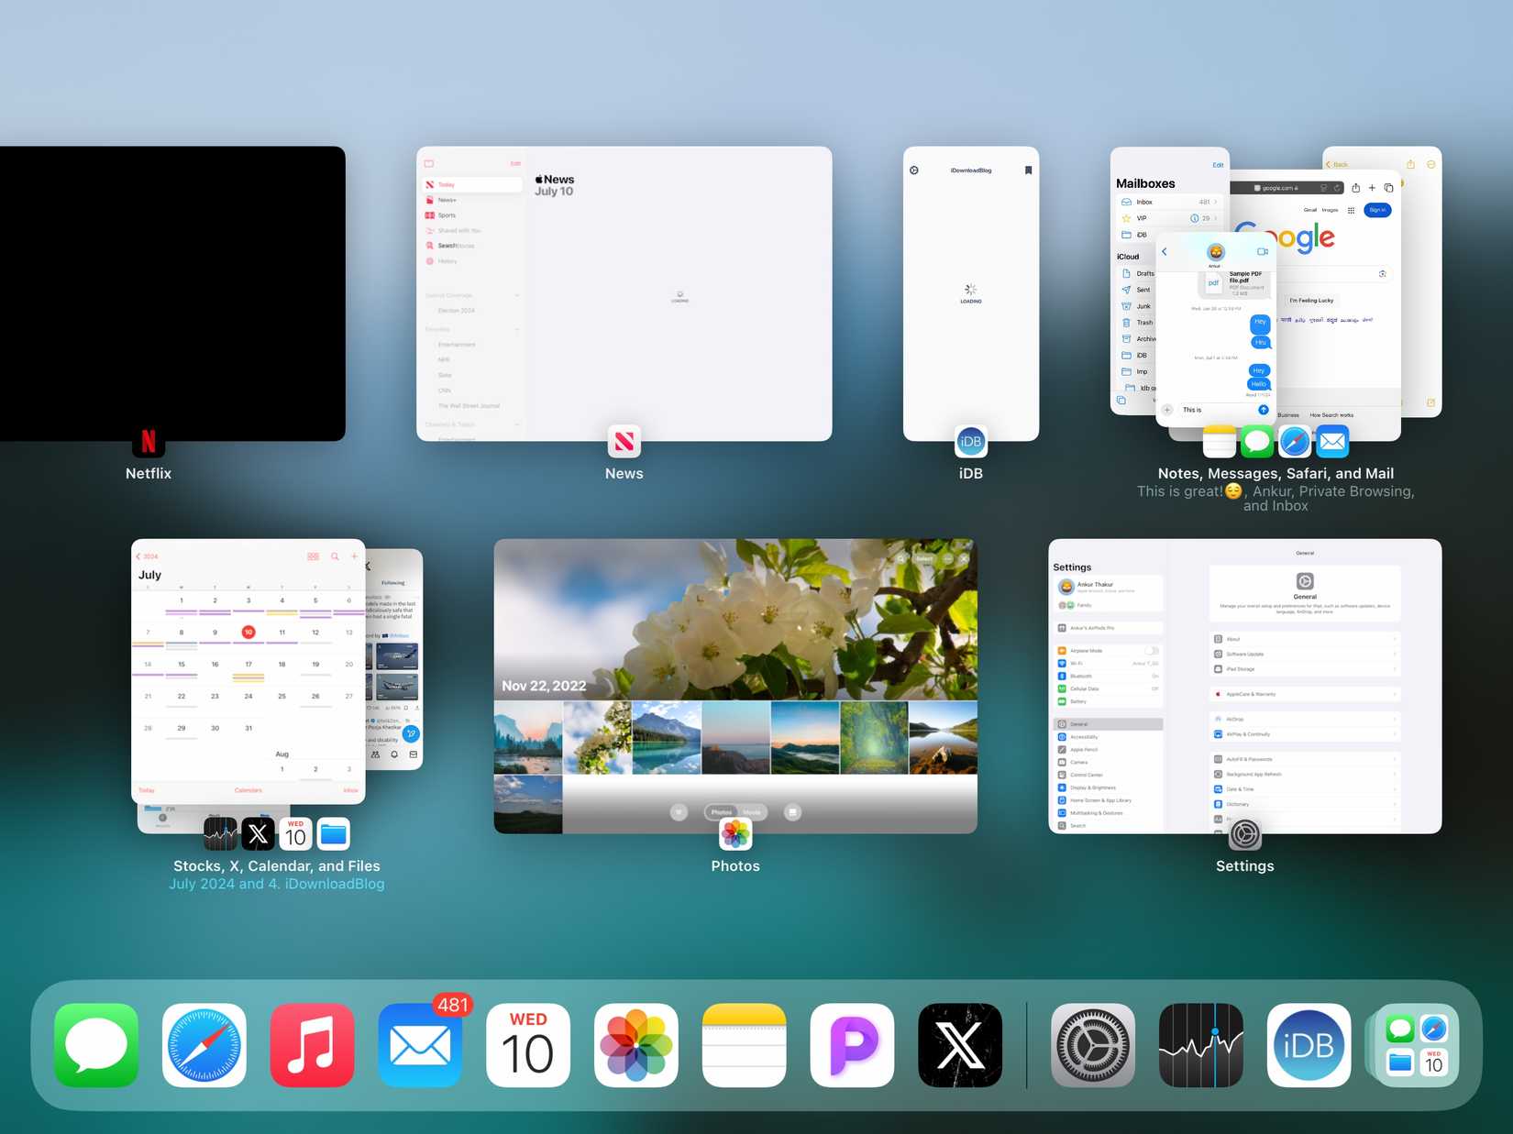Screen dimensions: 1513x1134
Task: Launch the iDB app from the Dock
Action: click(x=1309, y=1044)
